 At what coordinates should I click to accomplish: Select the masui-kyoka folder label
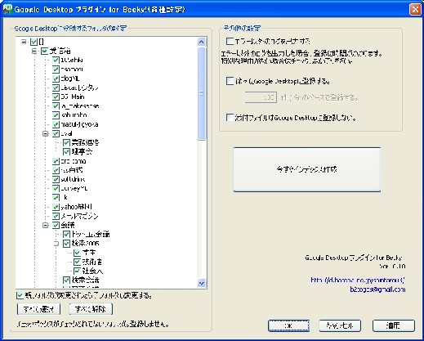click(x=79, y=124)
